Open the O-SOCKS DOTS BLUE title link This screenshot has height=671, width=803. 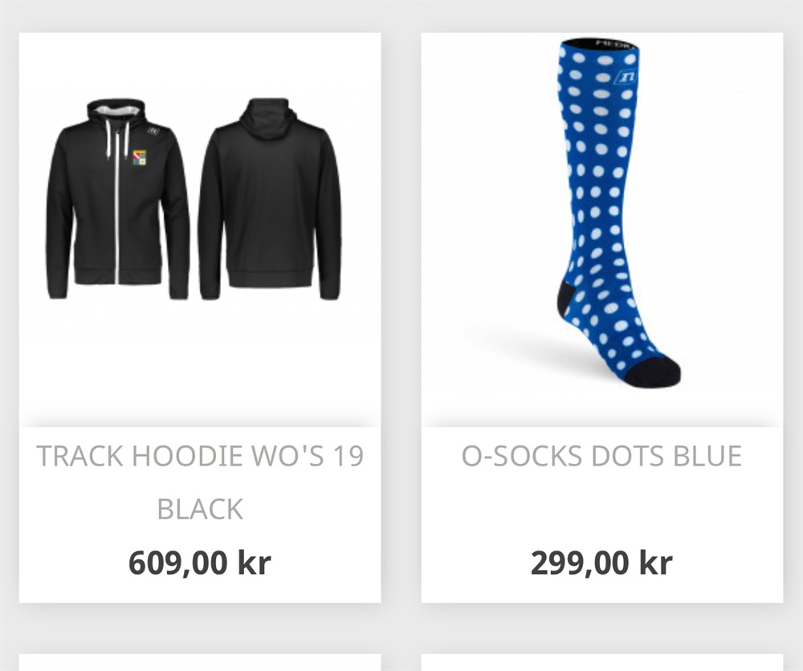(x=601, y=456)
